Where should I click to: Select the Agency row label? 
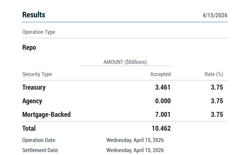[32, 101]
